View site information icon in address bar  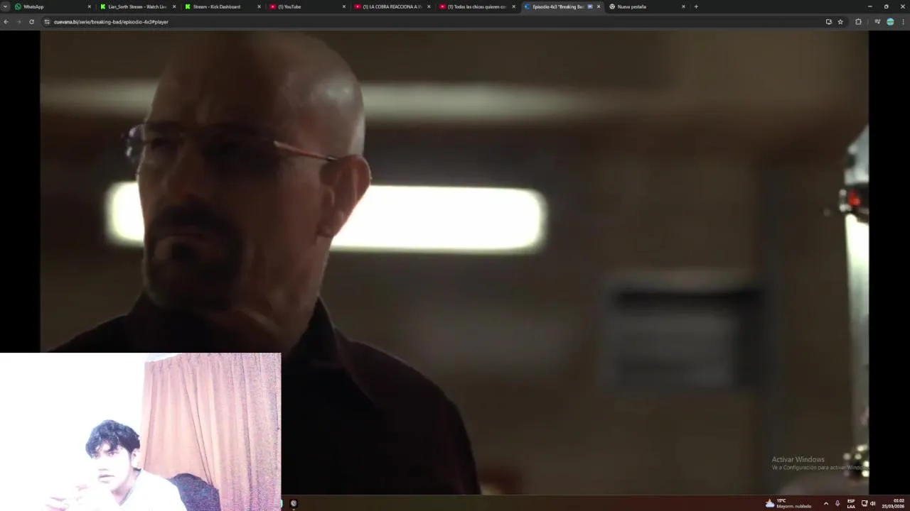pos(47,22)
